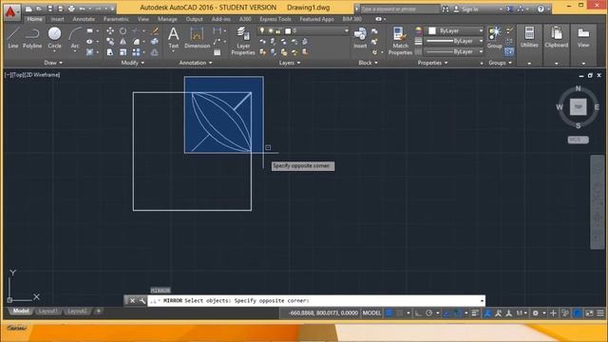Cancel command with command-line X button
608x342 pixels.
[132, 300]
